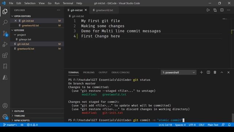This screenshot has height=132, width=234.
Task: Open the Explorer view in activity bar
Action: (5, 11)
